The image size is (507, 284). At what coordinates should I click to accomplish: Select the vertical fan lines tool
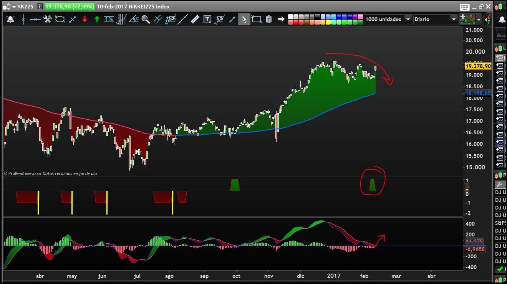121,19
